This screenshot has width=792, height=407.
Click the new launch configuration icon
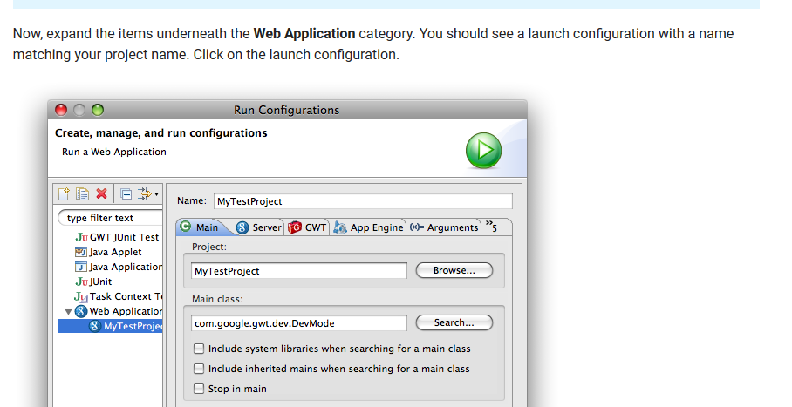click(65, 193)
